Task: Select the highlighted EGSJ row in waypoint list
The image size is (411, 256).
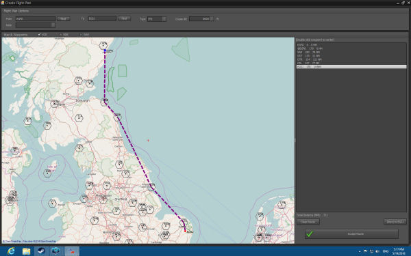Action: tap(351, 67)
